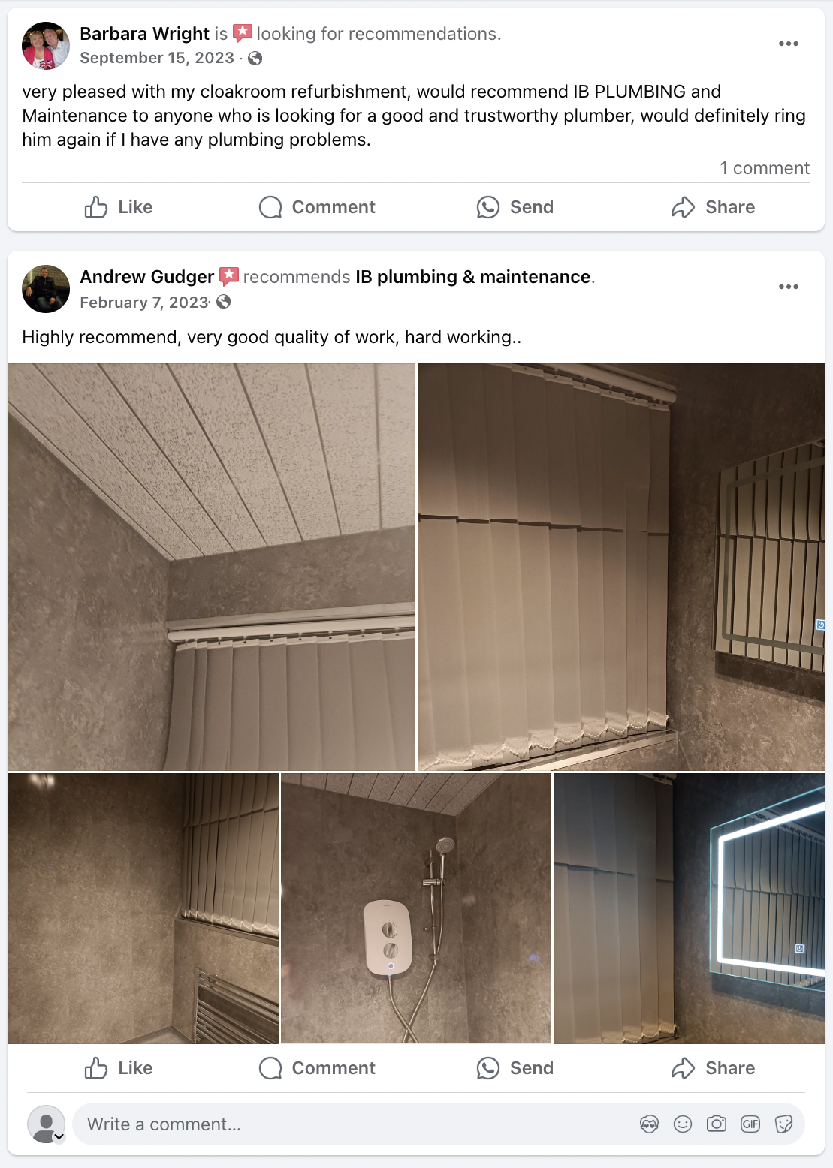Open Andrew Gudger's profile name link
Viewport: 833px width, 1168px height.
(147, 277)
